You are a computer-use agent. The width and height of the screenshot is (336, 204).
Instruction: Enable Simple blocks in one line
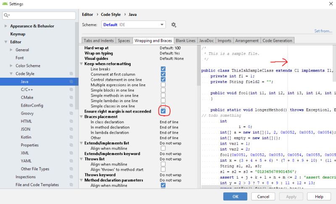pyautogui.click(x=163, y=90)
